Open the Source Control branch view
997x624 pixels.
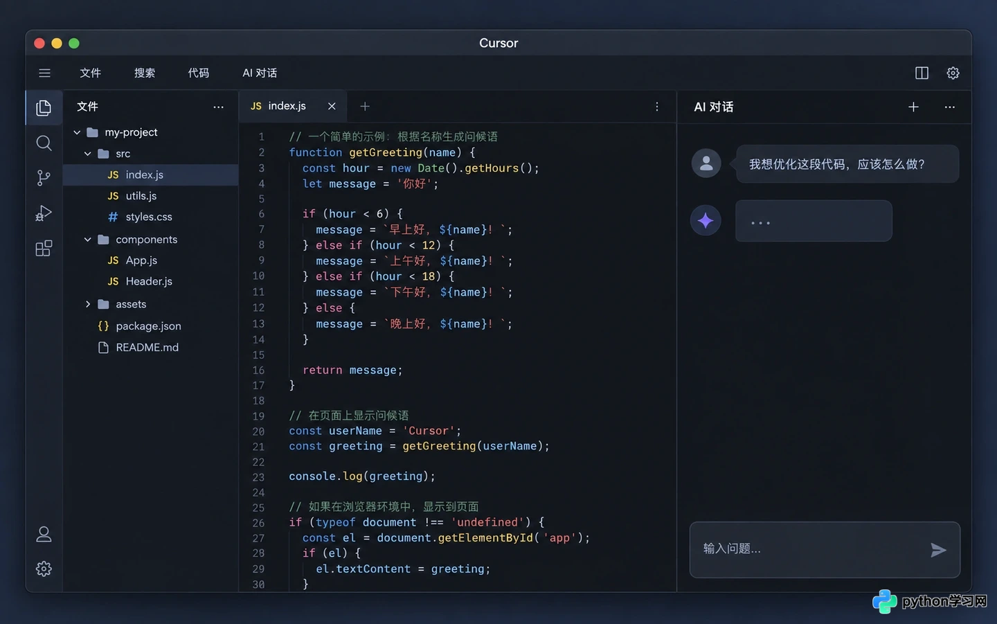[44, 178]
